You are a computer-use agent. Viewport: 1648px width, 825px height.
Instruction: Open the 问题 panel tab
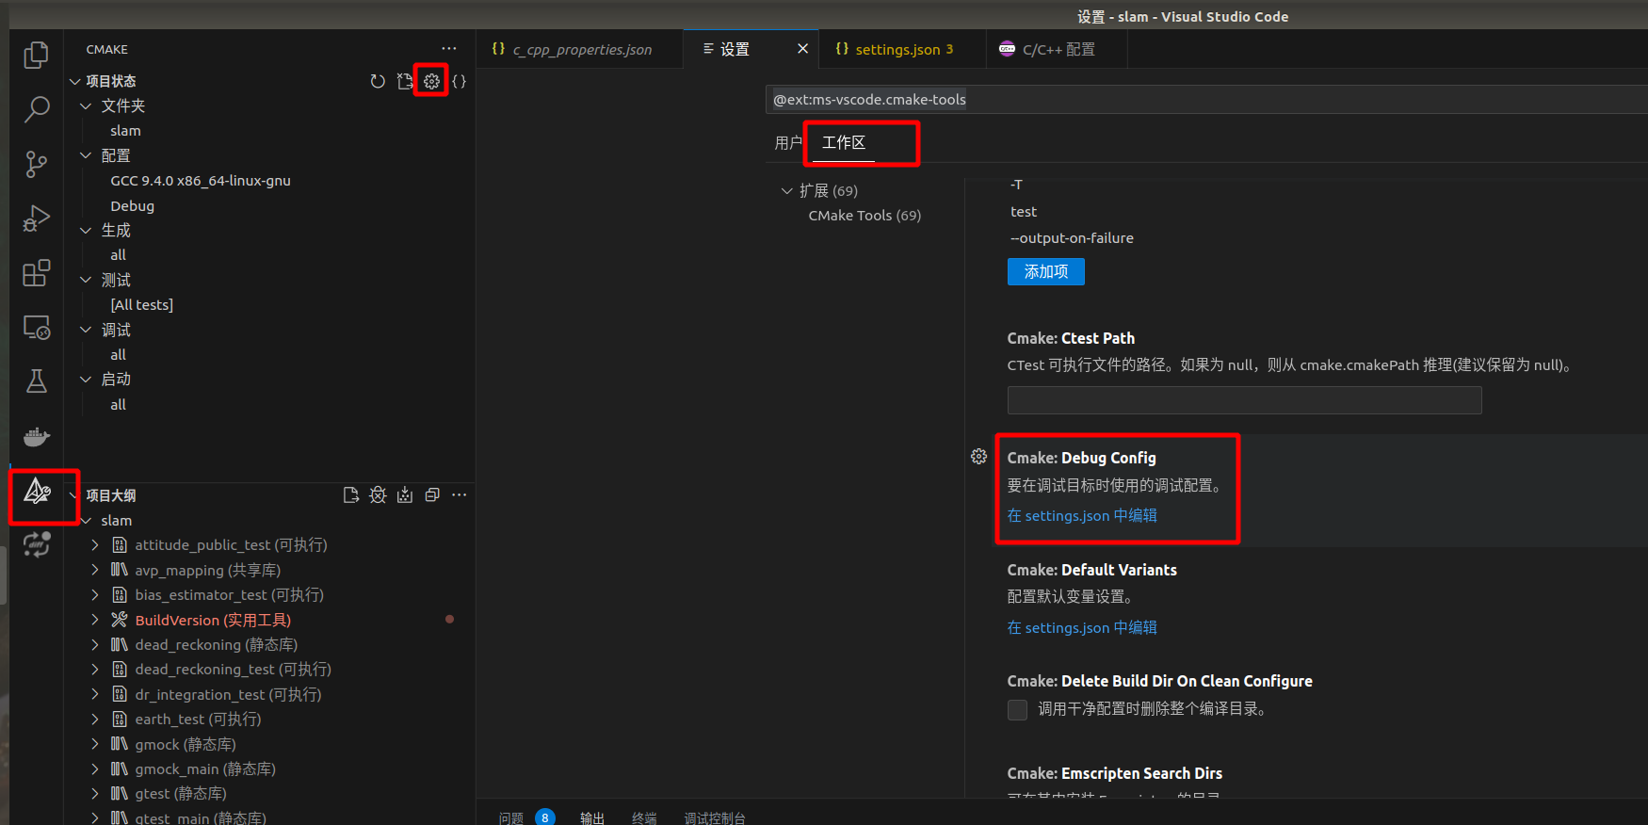point(511,818)
